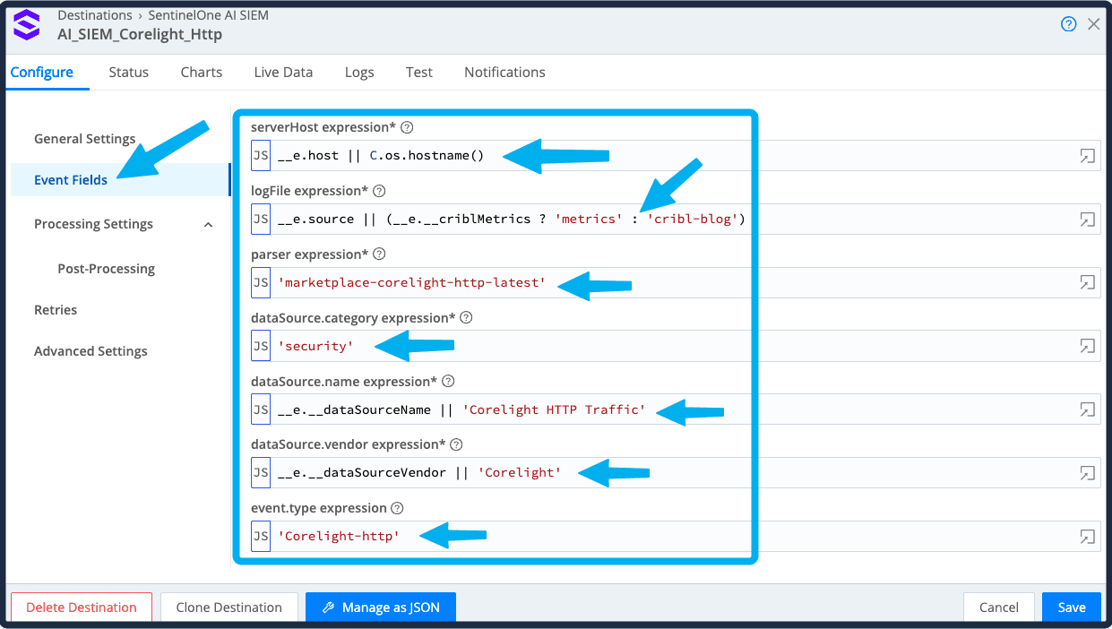Collapse the Processing Settings section
Image resolution: width=1112 pixels, height=629 pixels.
click(x=208, y=225)
